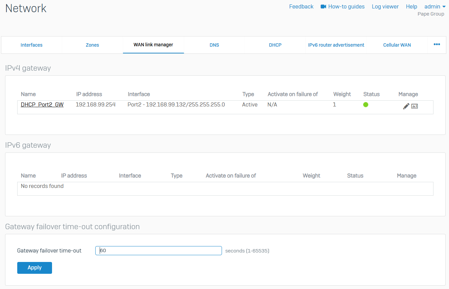Edit the DHCP_Port2_GW gateway via pencil icon
The height and width of the screenshot is (289, 449).
coord(406,106)
